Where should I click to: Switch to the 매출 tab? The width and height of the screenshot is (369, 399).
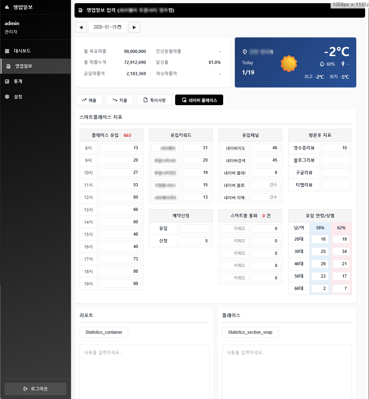click(x=89, y=100)
